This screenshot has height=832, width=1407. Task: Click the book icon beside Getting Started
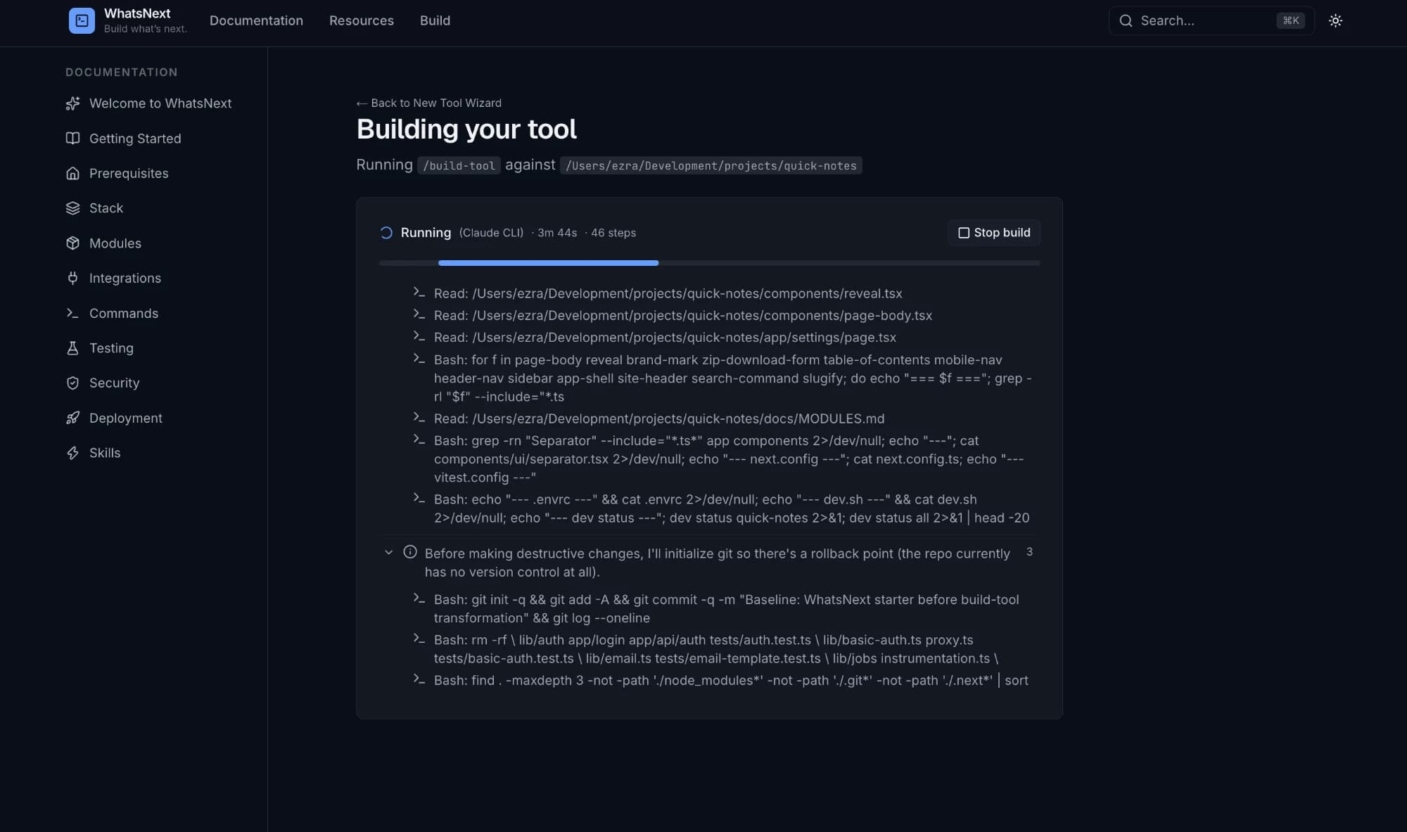point(72,139)
